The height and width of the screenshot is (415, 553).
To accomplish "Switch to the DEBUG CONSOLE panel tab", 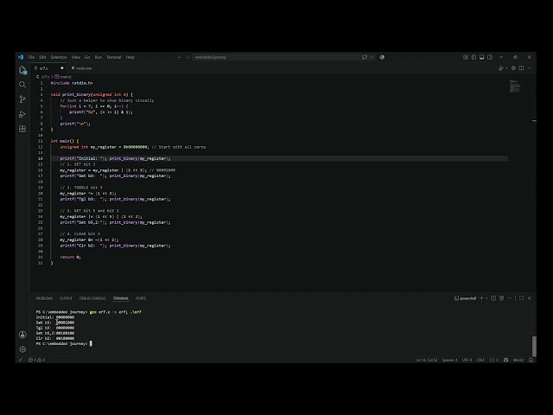I will click(92, 298).
